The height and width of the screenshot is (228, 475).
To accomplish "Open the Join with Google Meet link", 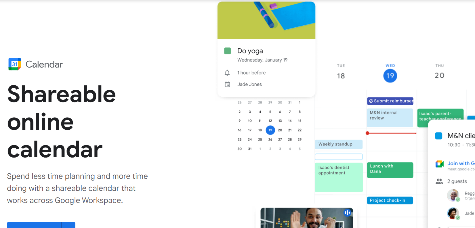I will click(460, 163).
